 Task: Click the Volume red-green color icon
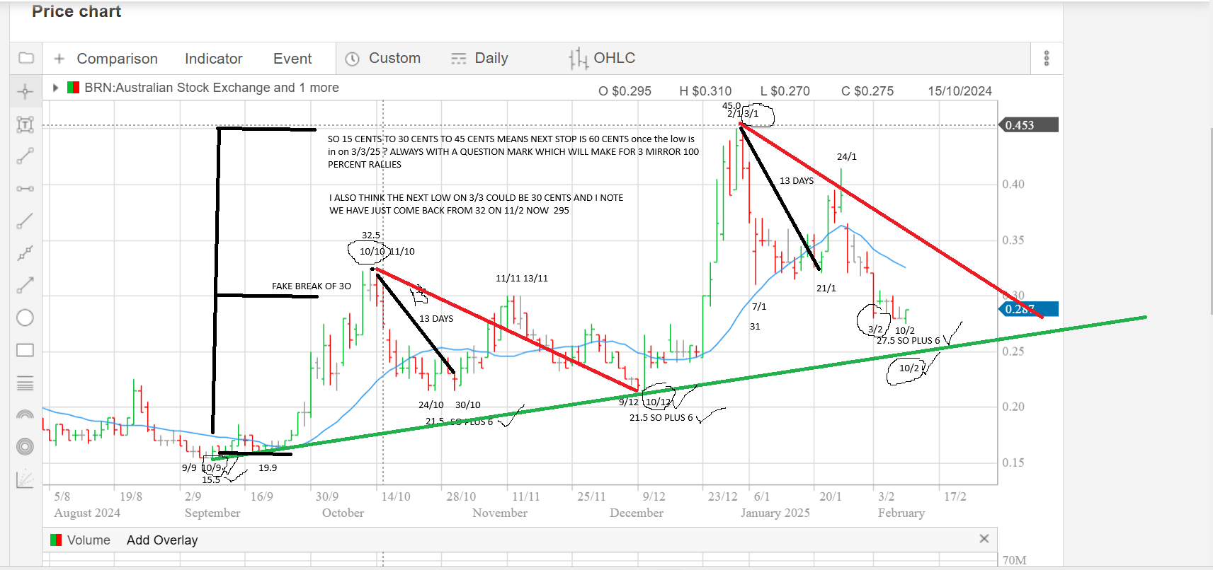(56, 540)
